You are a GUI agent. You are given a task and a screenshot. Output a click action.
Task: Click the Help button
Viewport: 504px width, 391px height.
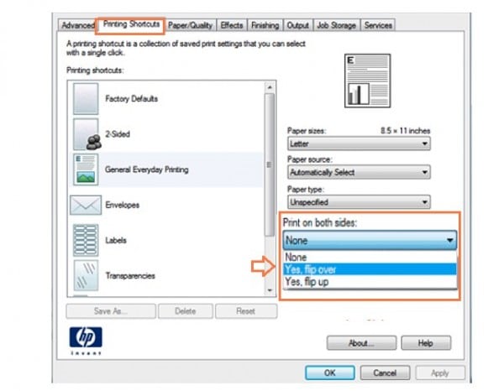pyautogui.click(x=426, y=343)
